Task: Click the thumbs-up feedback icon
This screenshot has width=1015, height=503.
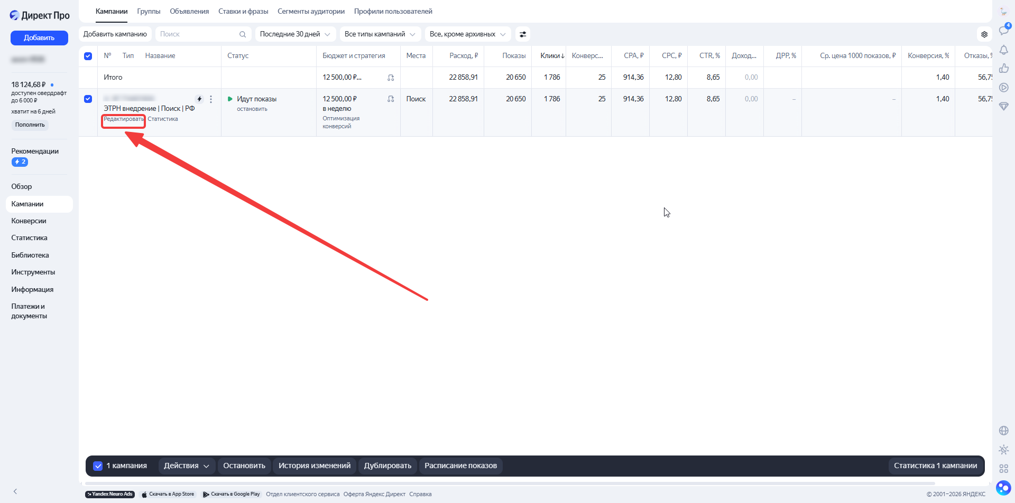Action: click(x=1003, y=69)
